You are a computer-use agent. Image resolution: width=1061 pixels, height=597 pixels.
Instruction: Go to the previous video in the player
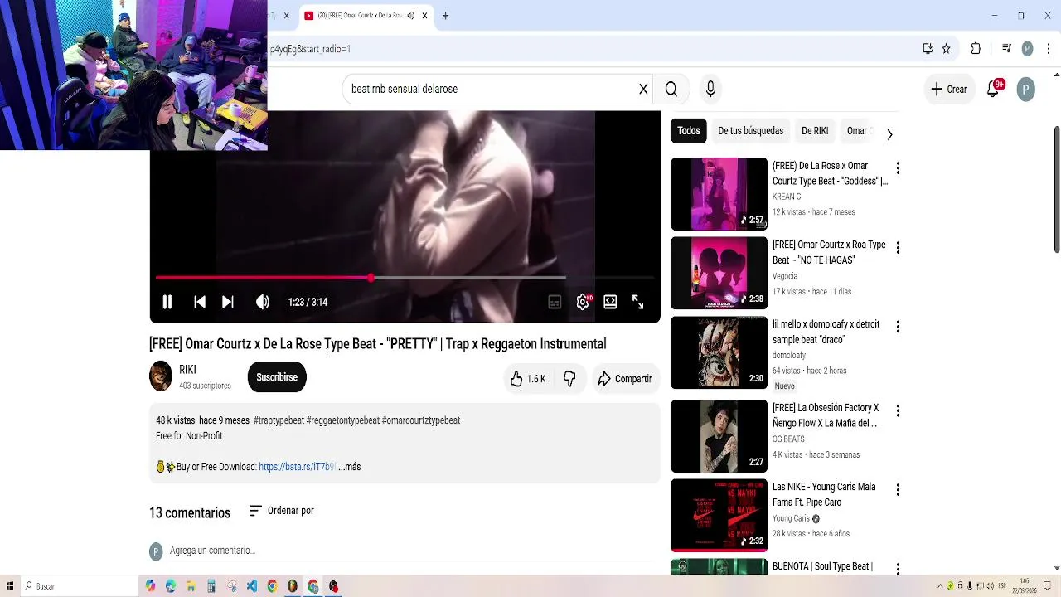(x=200, y=303)
